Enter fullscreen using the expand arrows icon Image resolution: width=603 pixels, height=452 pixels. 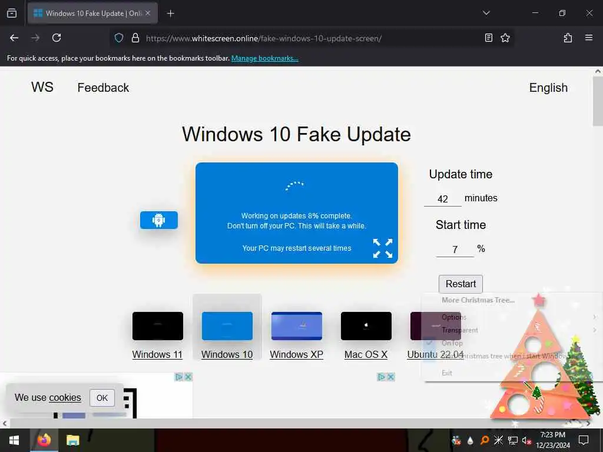[x=383, y=248]
